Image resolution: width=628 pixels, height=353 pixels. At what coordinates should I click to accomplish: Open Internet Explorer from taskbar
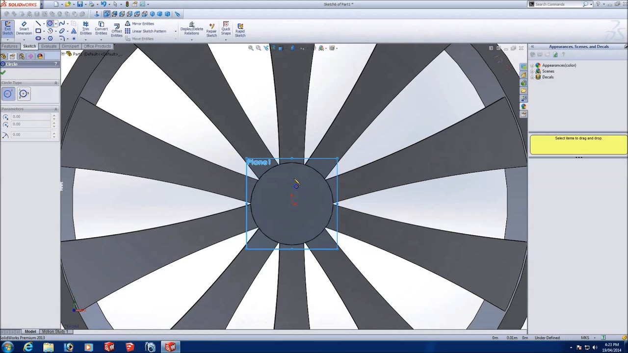[x=28, y=347]
